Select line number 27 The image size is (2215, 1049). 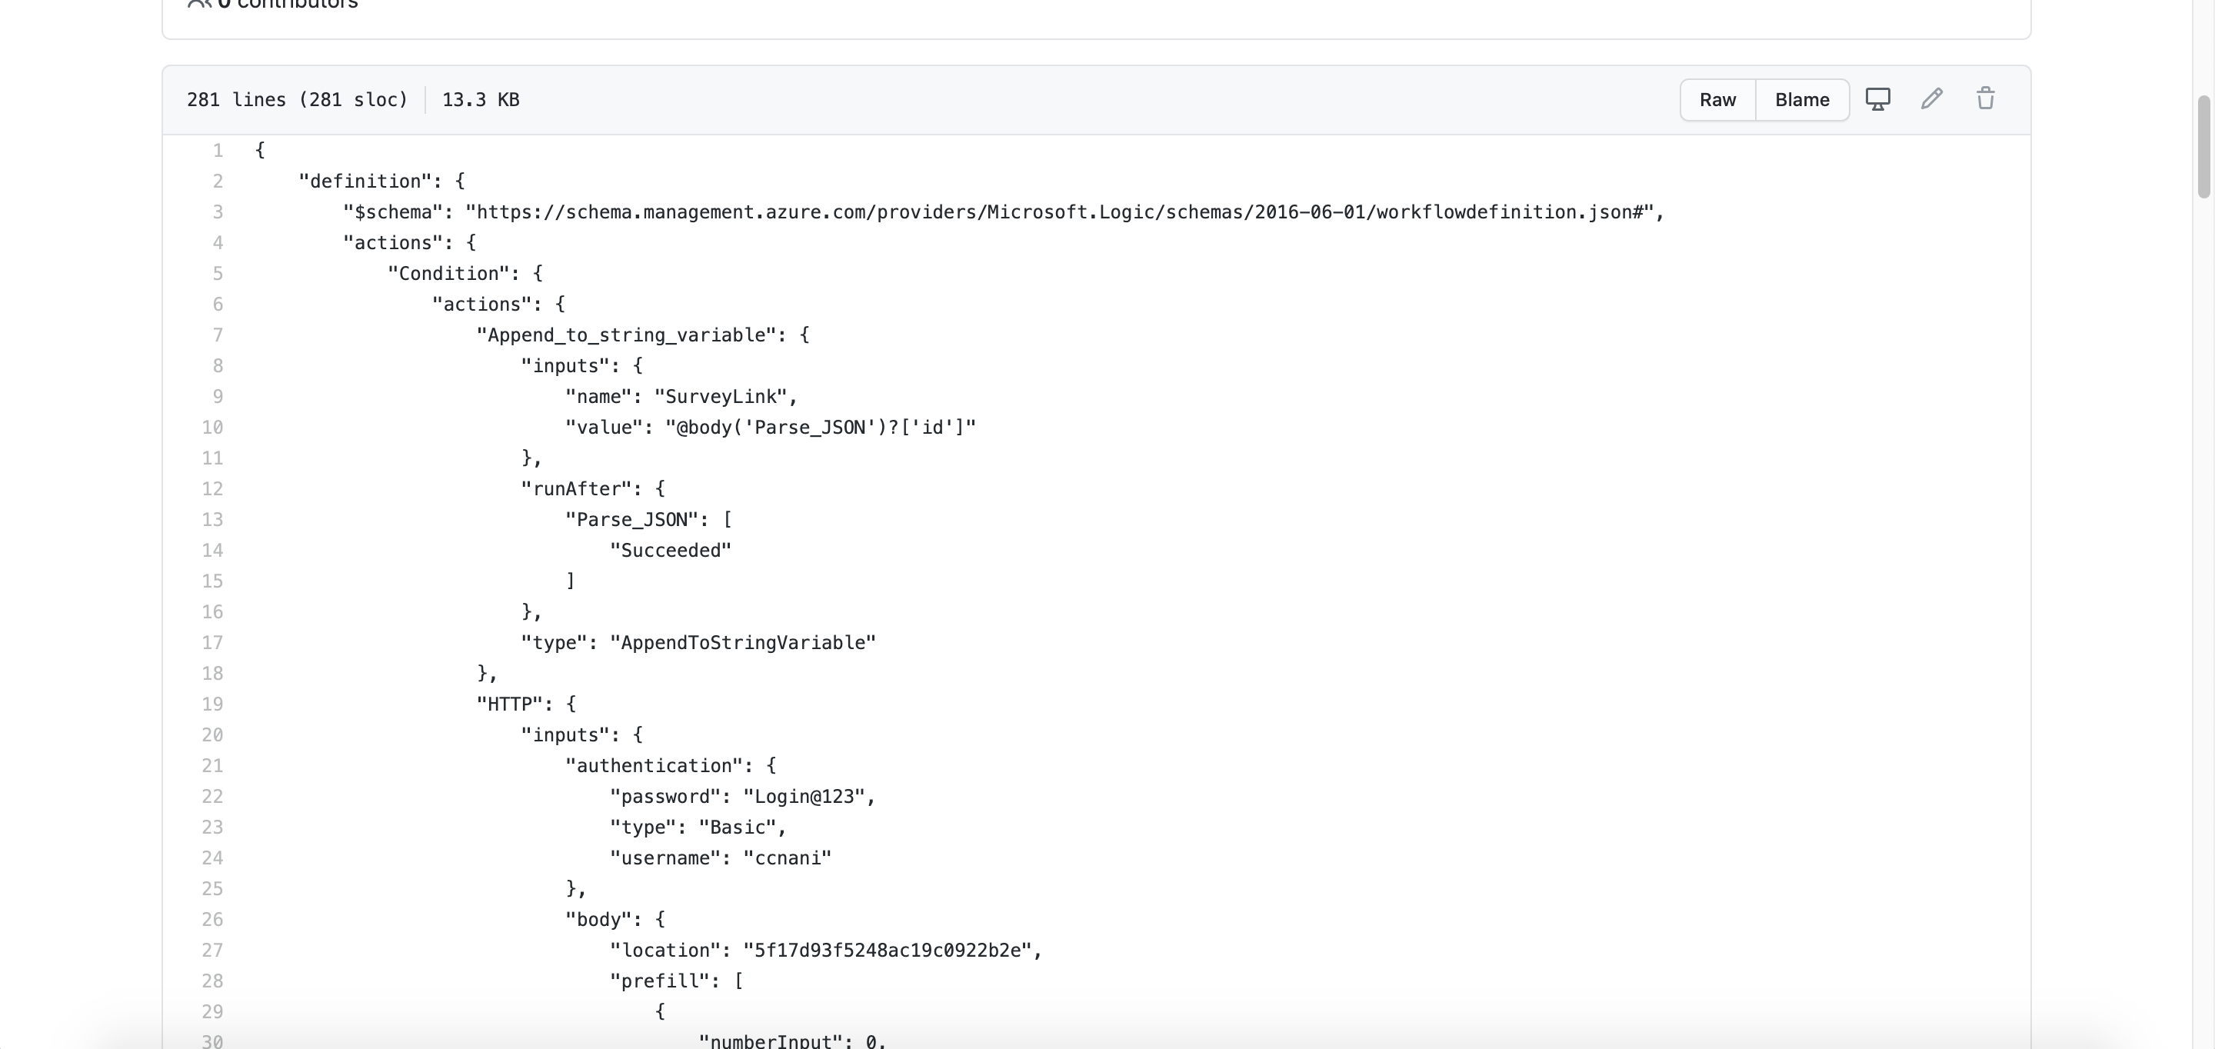(212, 950)
